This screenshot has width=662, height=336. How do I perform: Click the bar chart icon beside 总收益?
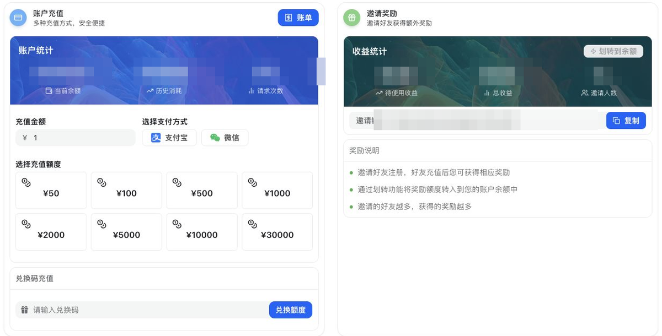coord(487,93)
